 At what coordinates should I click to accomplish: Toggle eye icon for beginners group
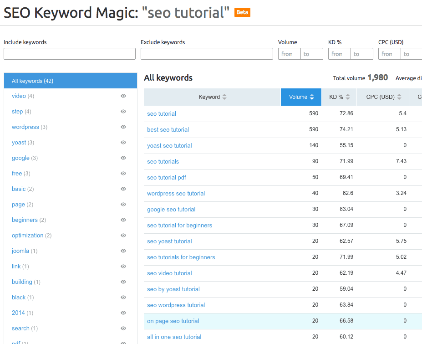point(123,220)
